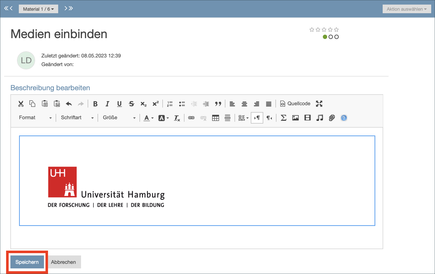
Task: Center align text
Action: pyautogui.click(x=244, y=104)
